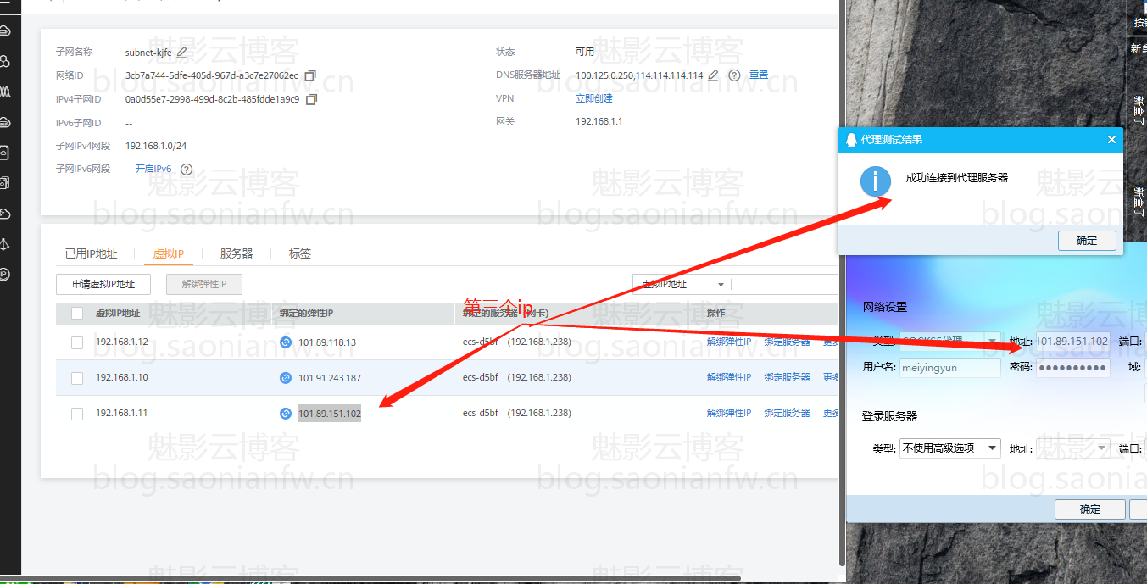Copy the network ID value icon
This screenshot has height=584, width=1147.
click(x=310, y=76)
